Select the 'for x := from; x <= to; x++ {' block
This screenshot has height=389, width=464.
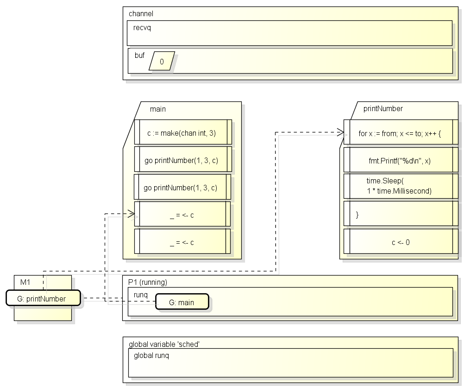401,132
